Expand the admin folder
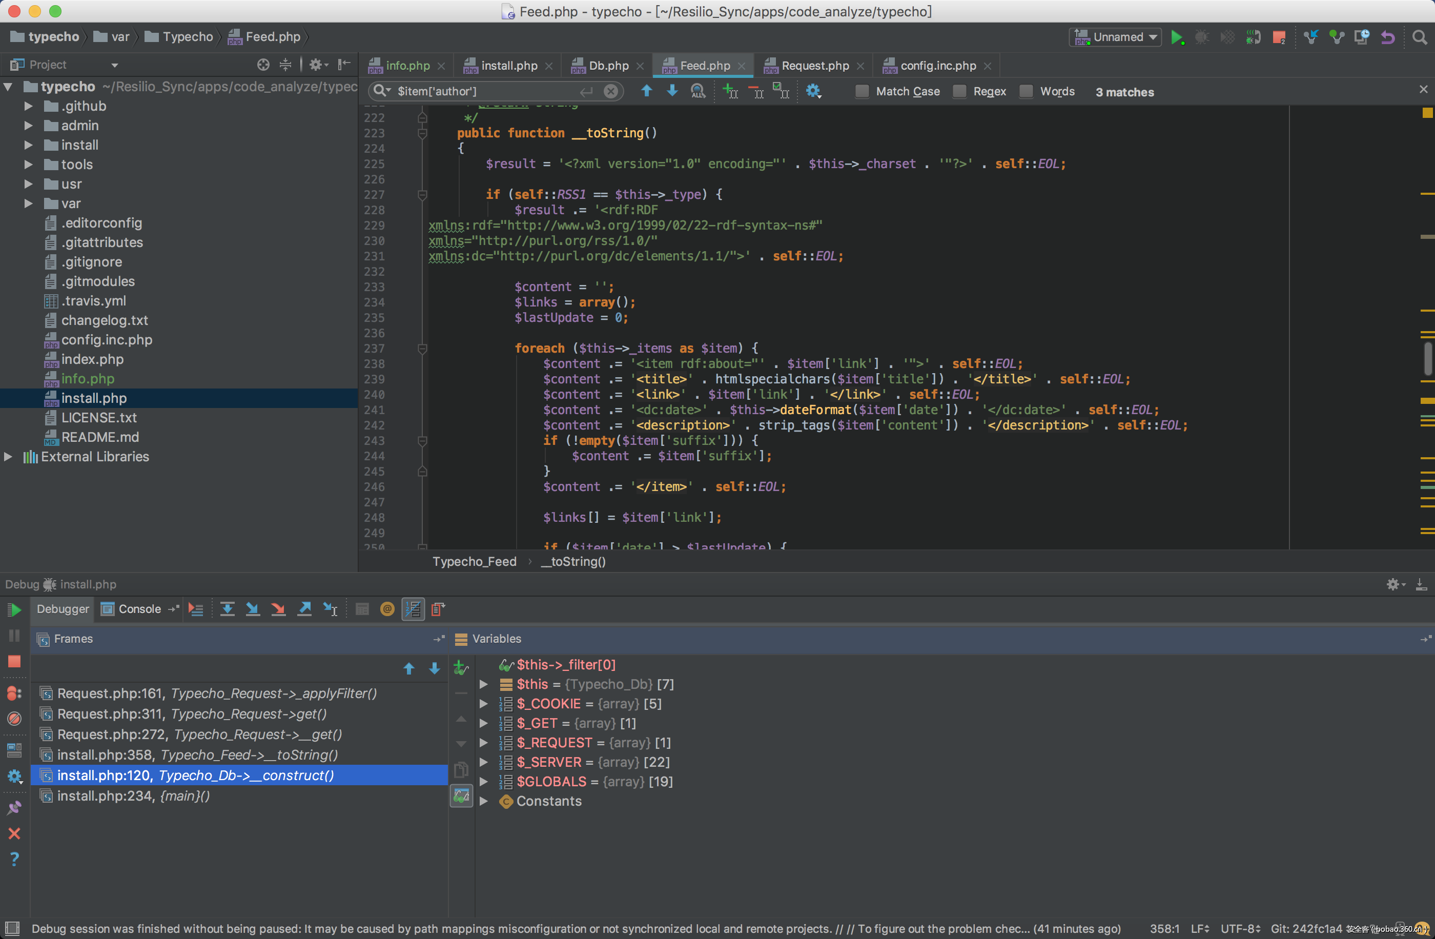Viewport: 1435px width, 939px height. pyautogui.click(x=28, y=126)
